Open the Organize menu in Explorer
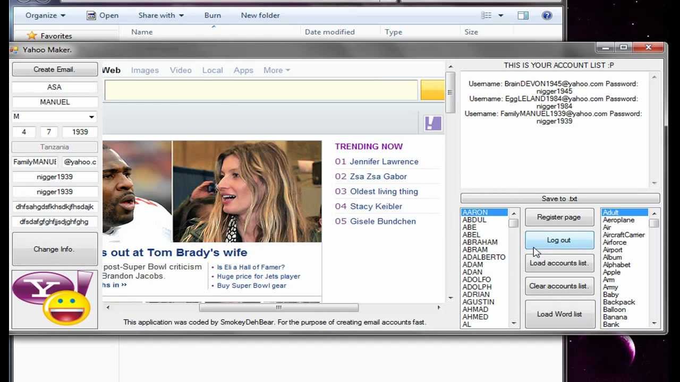The width and height of the screenshot is (680, 382). click(46, 15)
